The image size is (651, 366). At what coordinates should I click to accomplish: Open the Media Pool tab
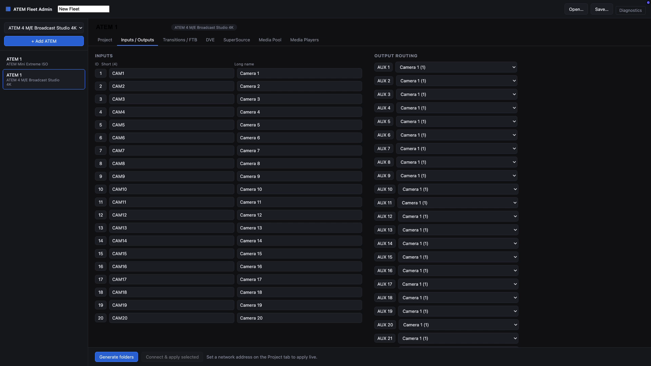[x=270, y=40]
